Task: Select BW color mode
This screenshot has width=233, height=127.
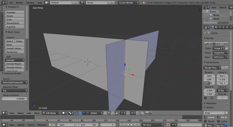Action: (x=218, y=126)
